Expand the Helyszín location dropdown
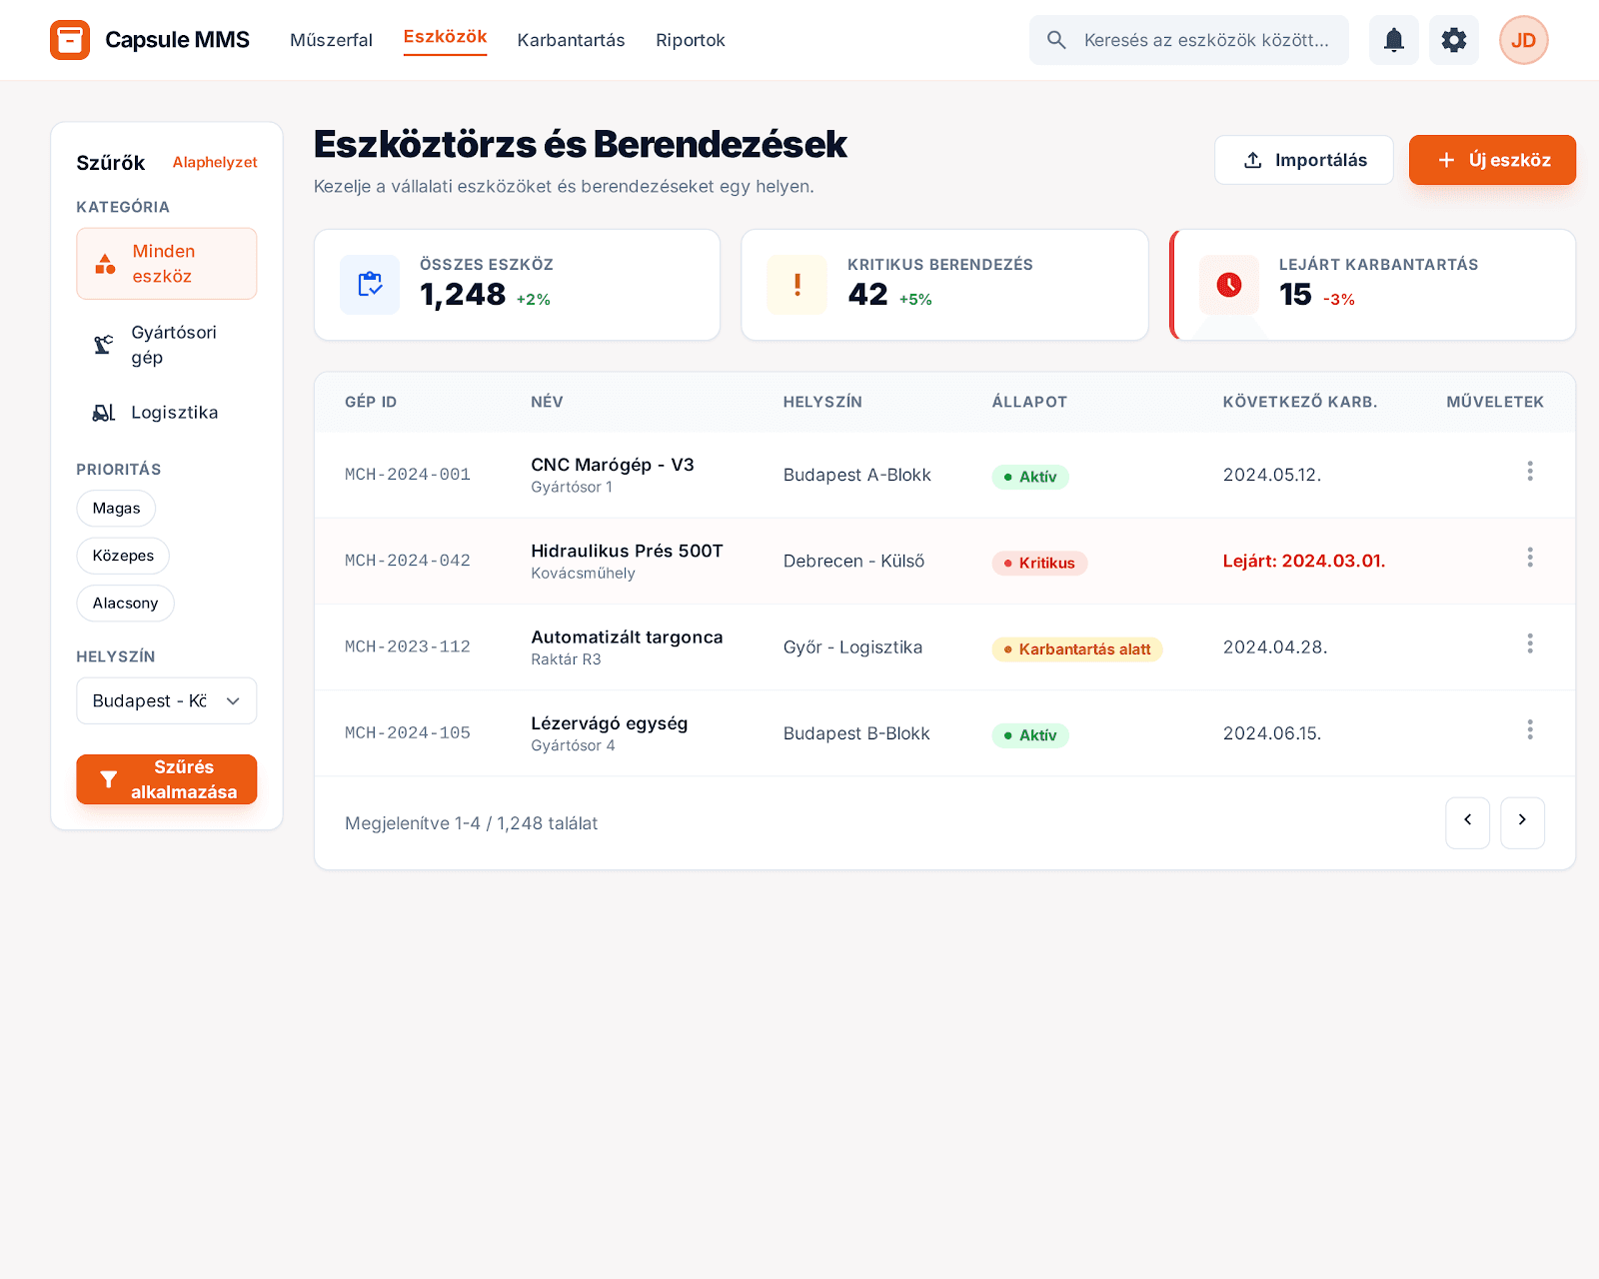 [x=166, y=700]
